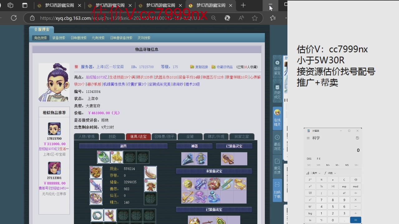Open similar item 27112301 avatar
This screenshot has width=399, height=224.
(x=54, y=168)
